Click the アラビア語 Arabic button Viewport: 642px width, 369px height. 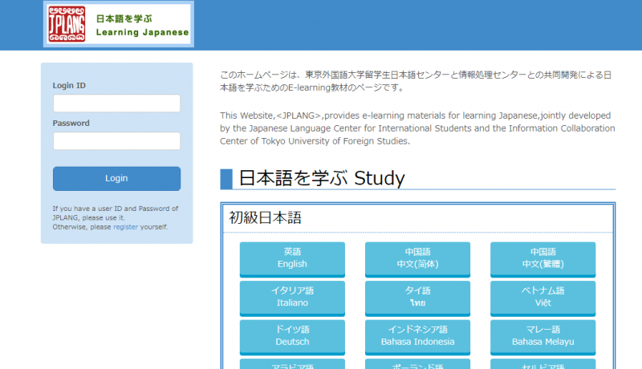point(292,364)
